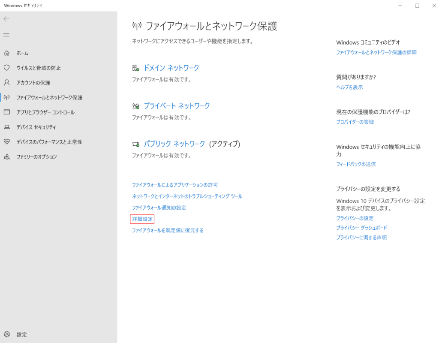Open the パブリック ネットワーク link

174,144
